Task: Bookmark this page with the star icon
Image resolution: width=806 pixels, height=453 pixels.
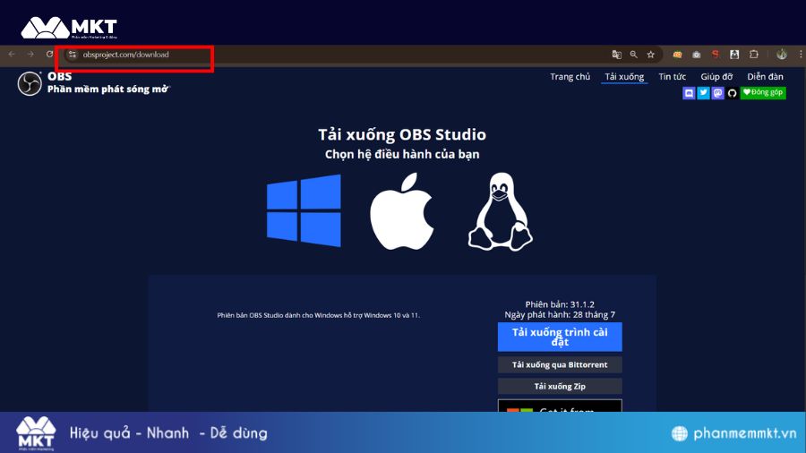Action: [651, 55]
